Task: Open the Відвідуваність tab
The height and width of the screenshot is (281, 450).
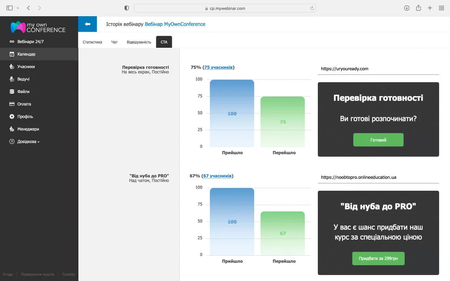Action: 139,42
